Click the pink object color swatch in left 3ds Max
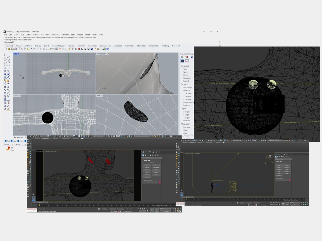Viewport: 322px width, 241px height. [159, 182]
